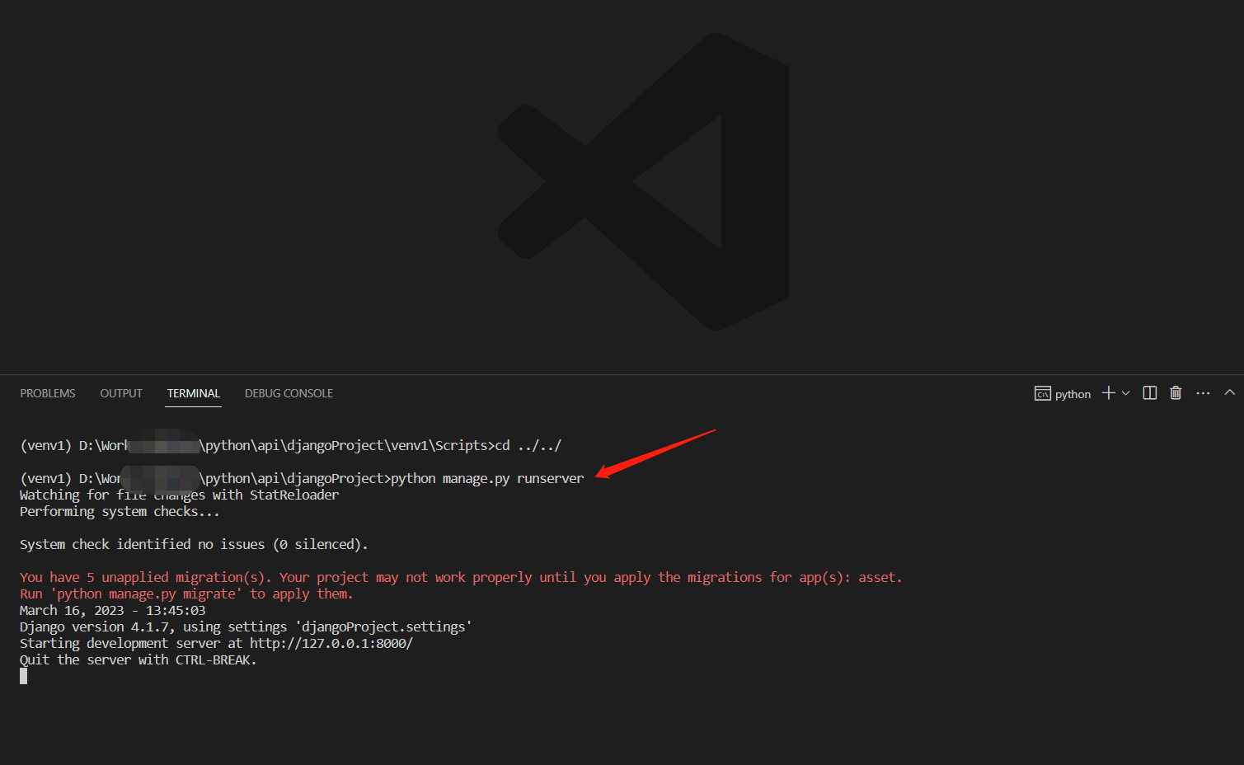Image resolution: width=1244 pixels, height=765 pixels.
Task: Click the 'You have 5 unapplied migration(s)' warning
Action: click(461, 577)
